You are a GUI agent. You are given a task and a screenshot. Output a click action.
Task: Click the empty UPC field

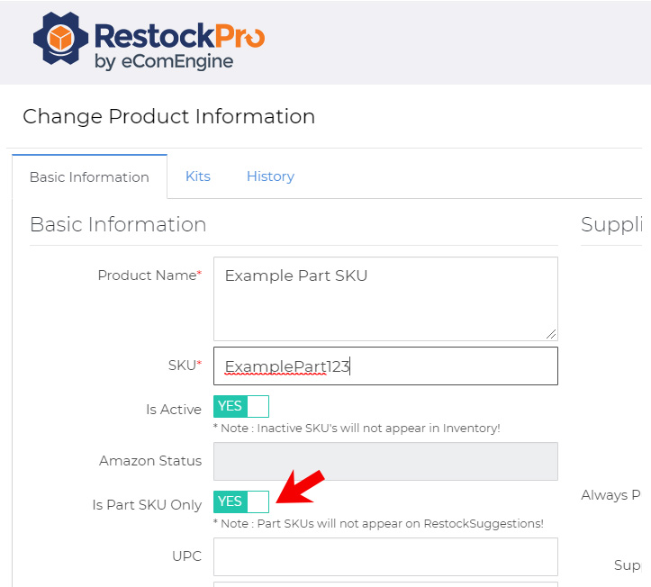385,556
